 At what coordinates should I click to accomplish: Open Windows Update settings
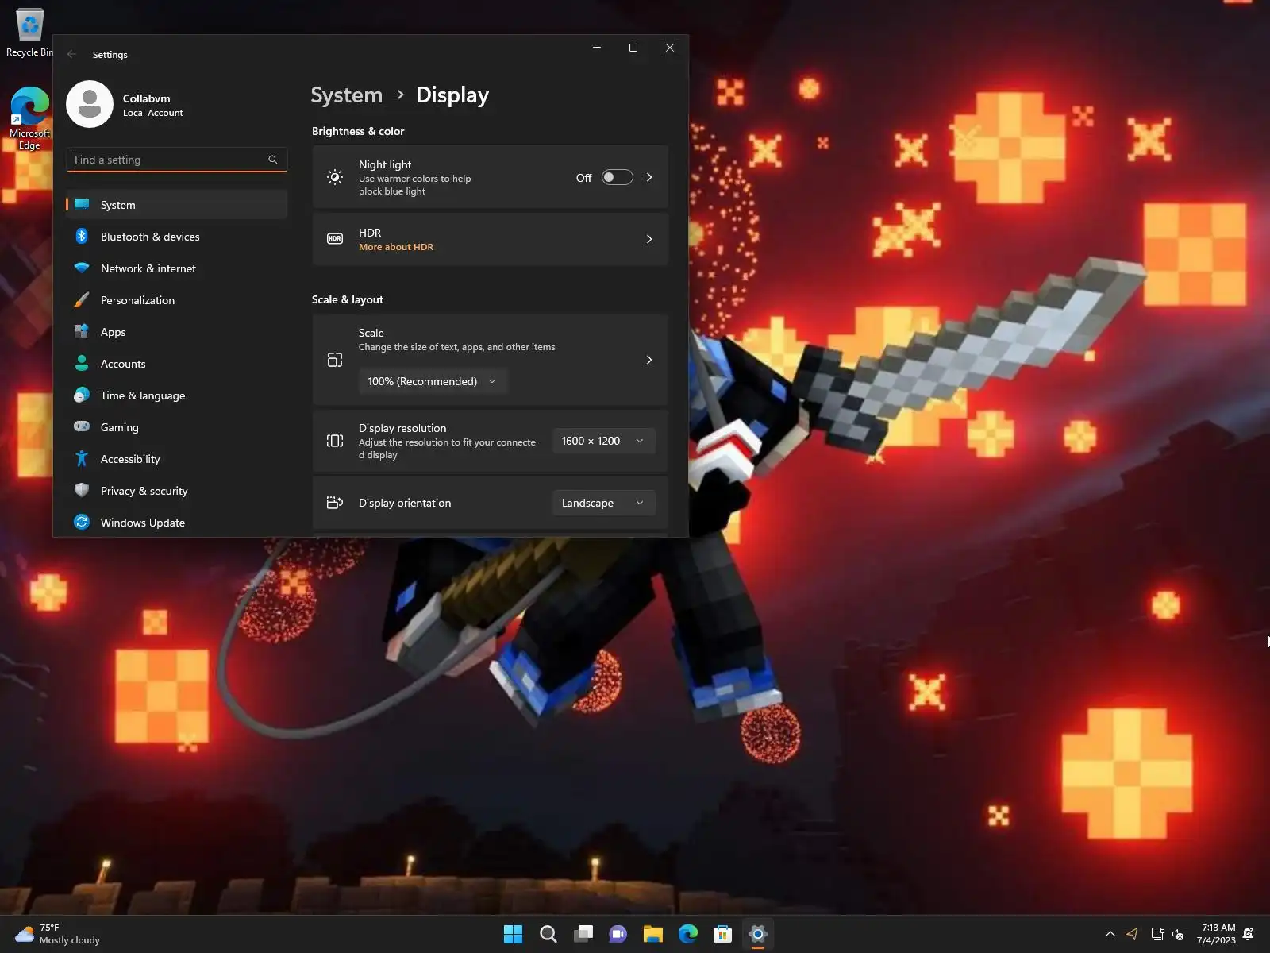[x=176, y=523]
